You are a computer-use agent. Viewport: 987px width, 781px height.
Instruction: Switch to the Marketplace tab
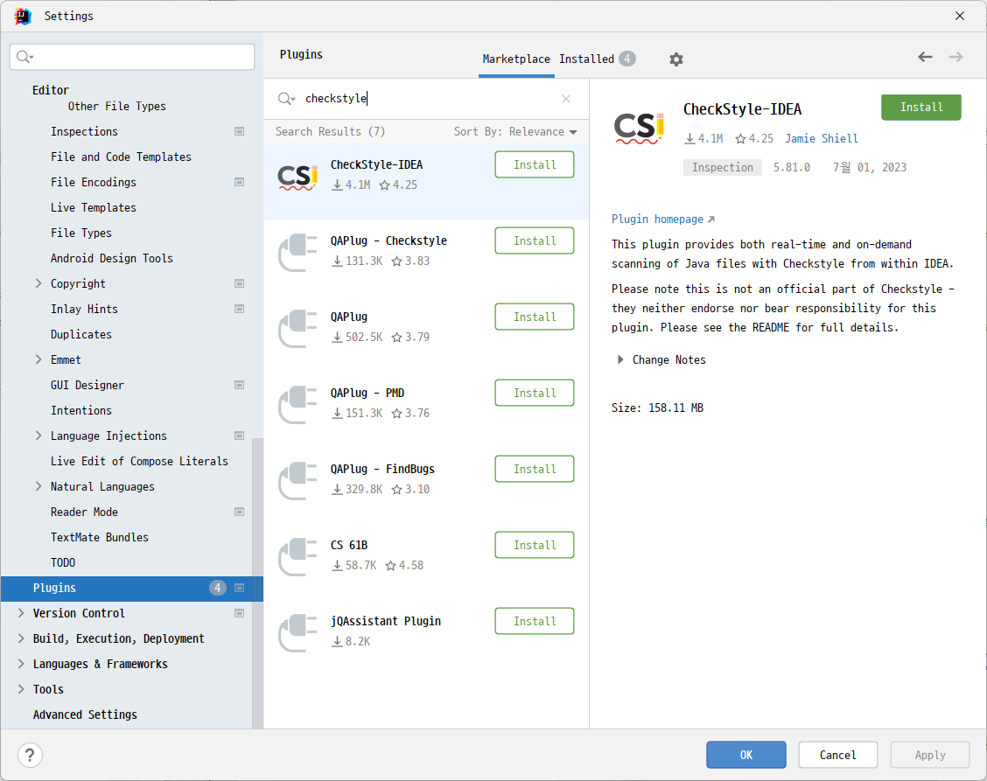click(516, 59)
